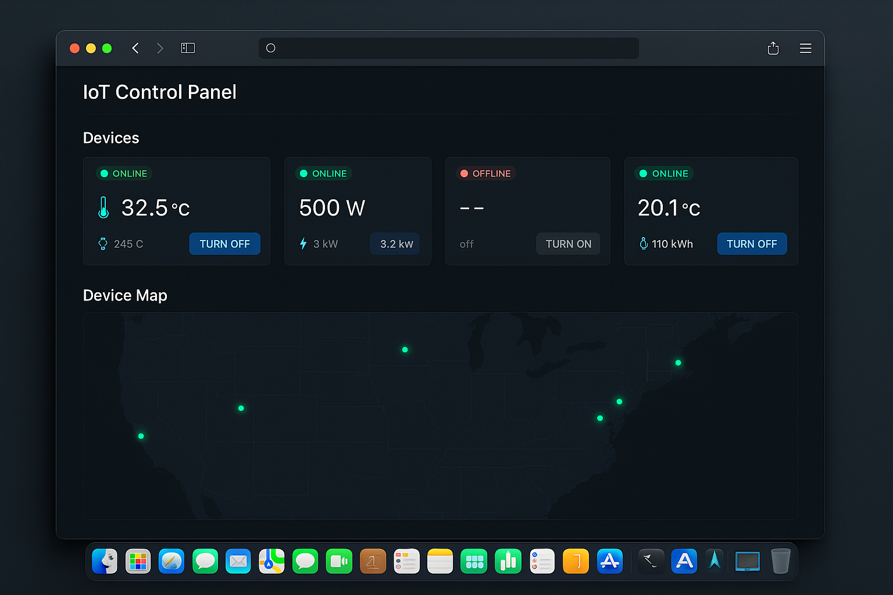Click the kettle icon beside 110 kWh
Screen dimensions: 893x595
point(642,243)
